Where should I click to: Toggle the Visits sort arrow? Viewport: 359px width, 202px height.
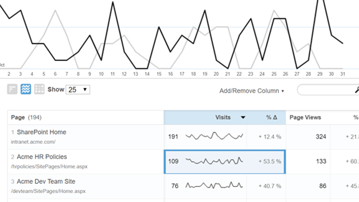click(243, 118)
